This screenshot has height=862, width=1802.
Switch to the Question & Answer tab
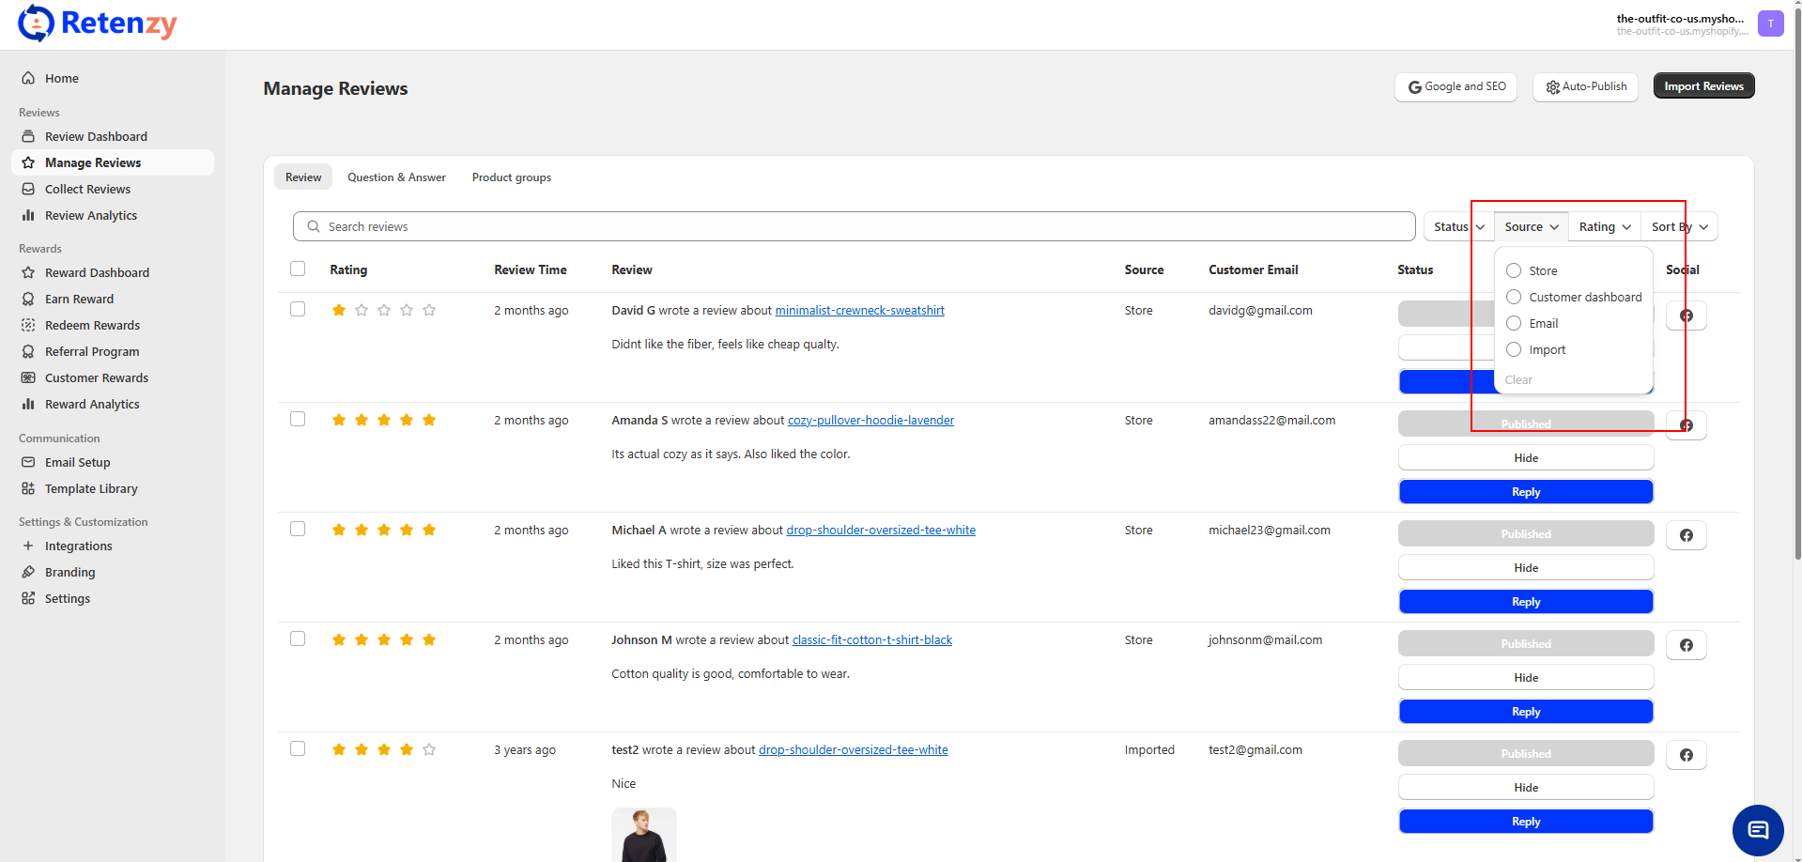point(396,177)
